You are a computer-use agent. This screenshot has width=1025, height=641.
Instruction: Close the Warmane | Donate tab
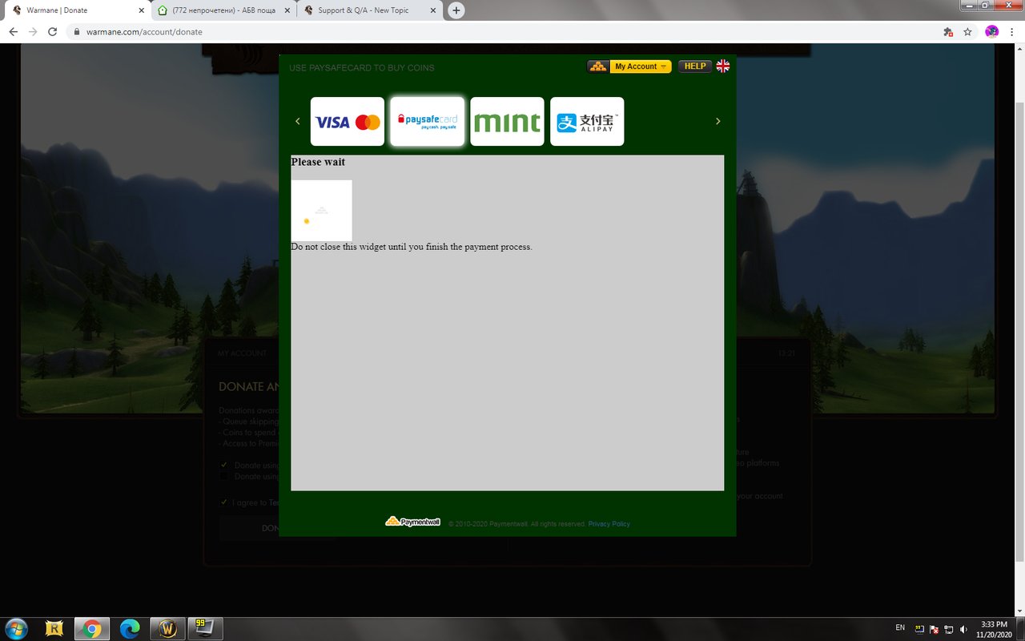click(142, 10)
